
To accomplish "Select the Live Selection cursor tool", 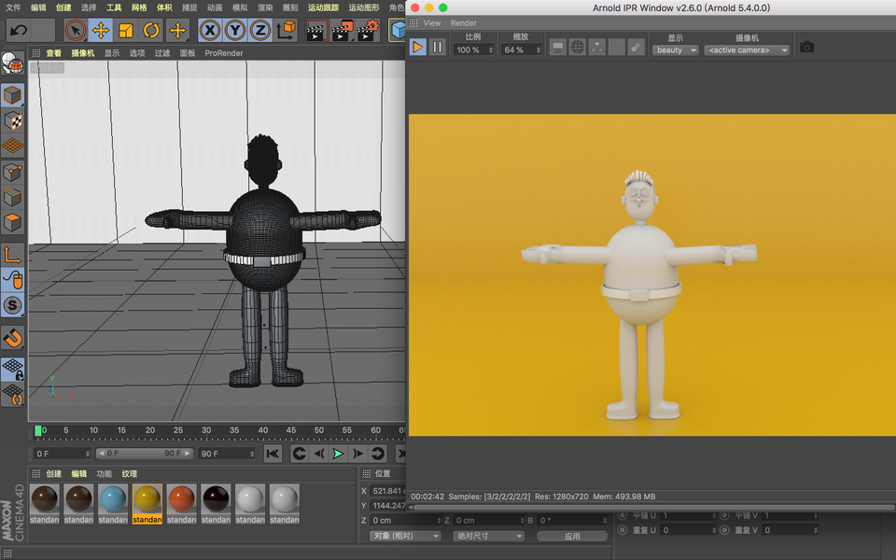I will click(75, 30).
